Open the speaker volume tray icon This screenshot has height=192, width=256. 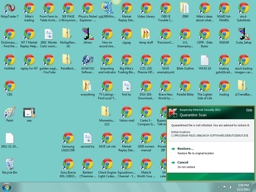(231, 187)
